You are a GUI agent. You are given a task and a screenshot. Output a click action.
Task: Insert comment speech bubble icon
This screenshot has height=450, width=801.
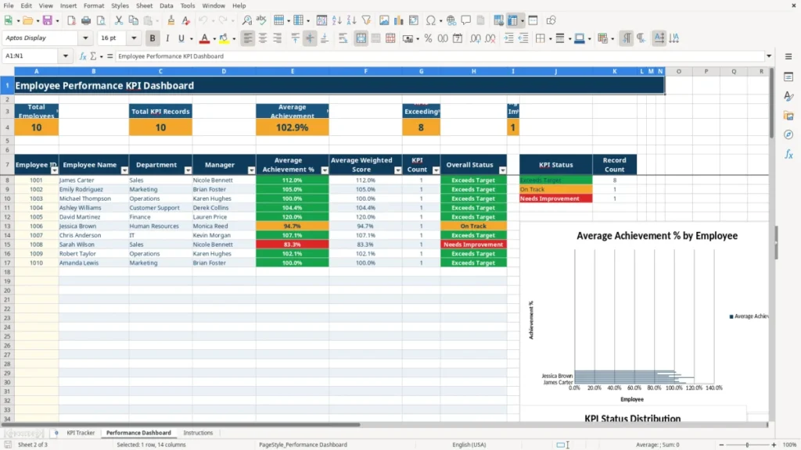coord(466,20)
